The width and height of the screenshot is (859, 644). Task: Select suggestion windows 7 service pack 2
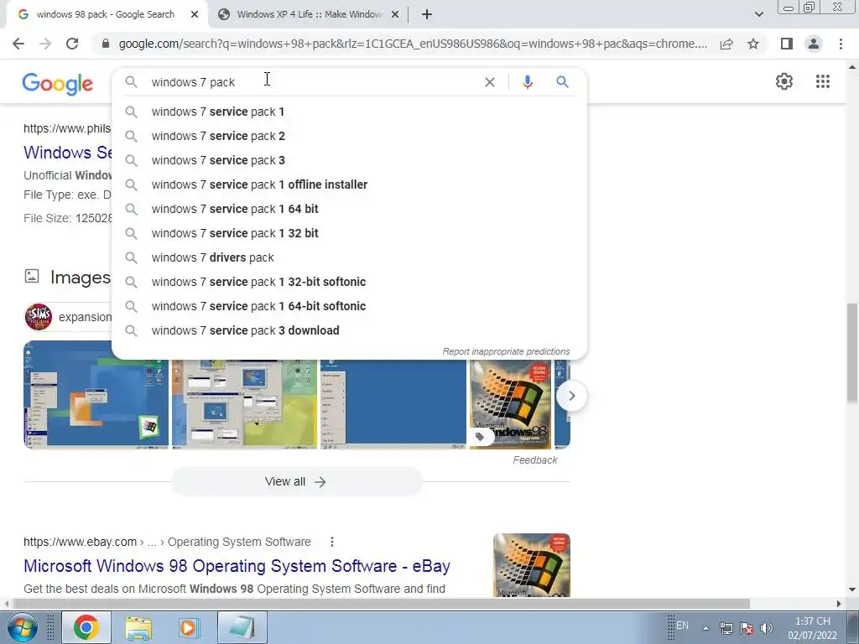pos(349,136)
